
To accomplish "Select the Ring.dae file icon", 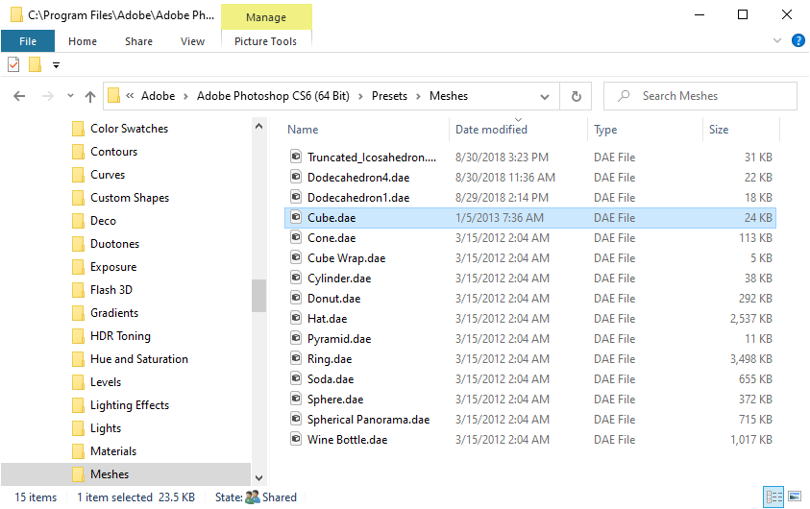I will point(296,358).
